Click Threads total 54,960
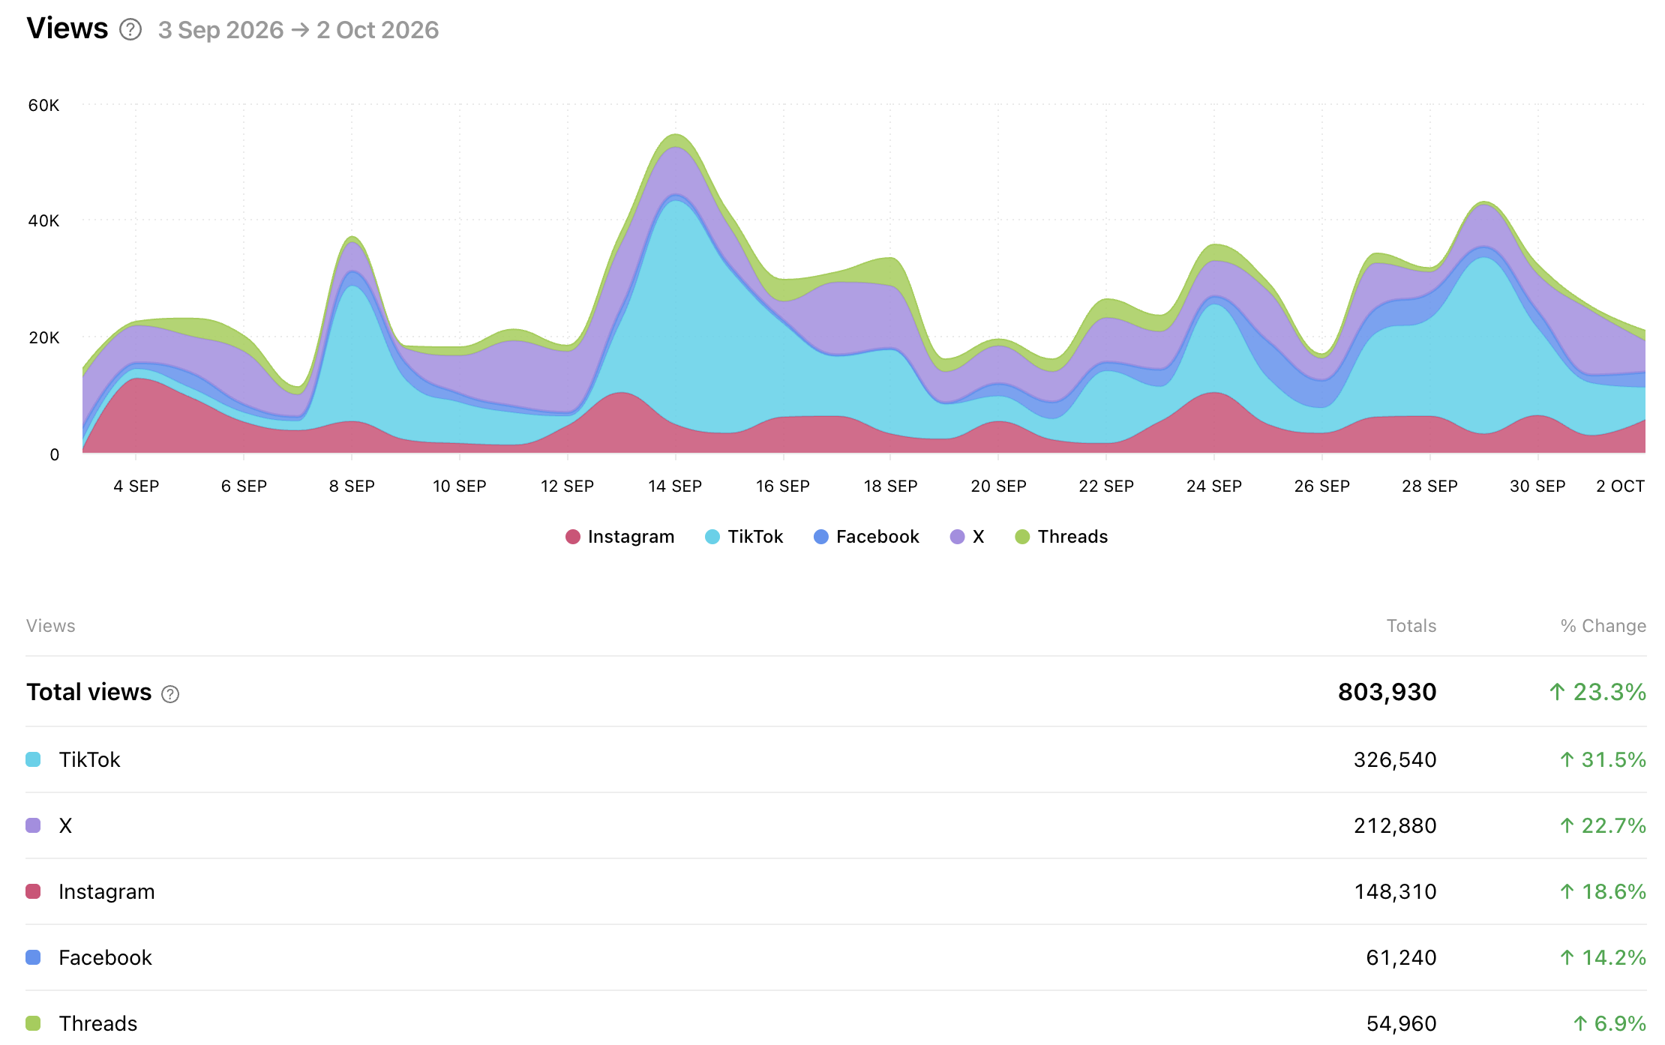The width and height of the screenshot is (1665, 1045). (1401, 1023)
